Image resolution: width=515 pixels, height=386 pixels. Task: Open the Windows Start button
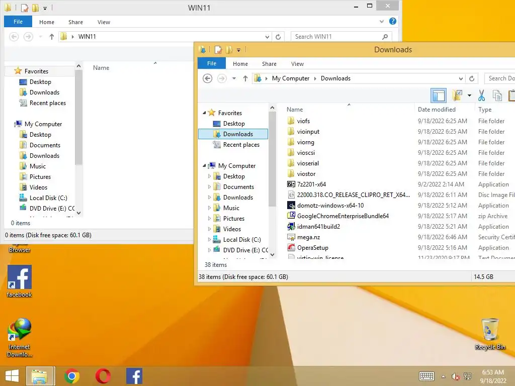click(x=12, y=376)
